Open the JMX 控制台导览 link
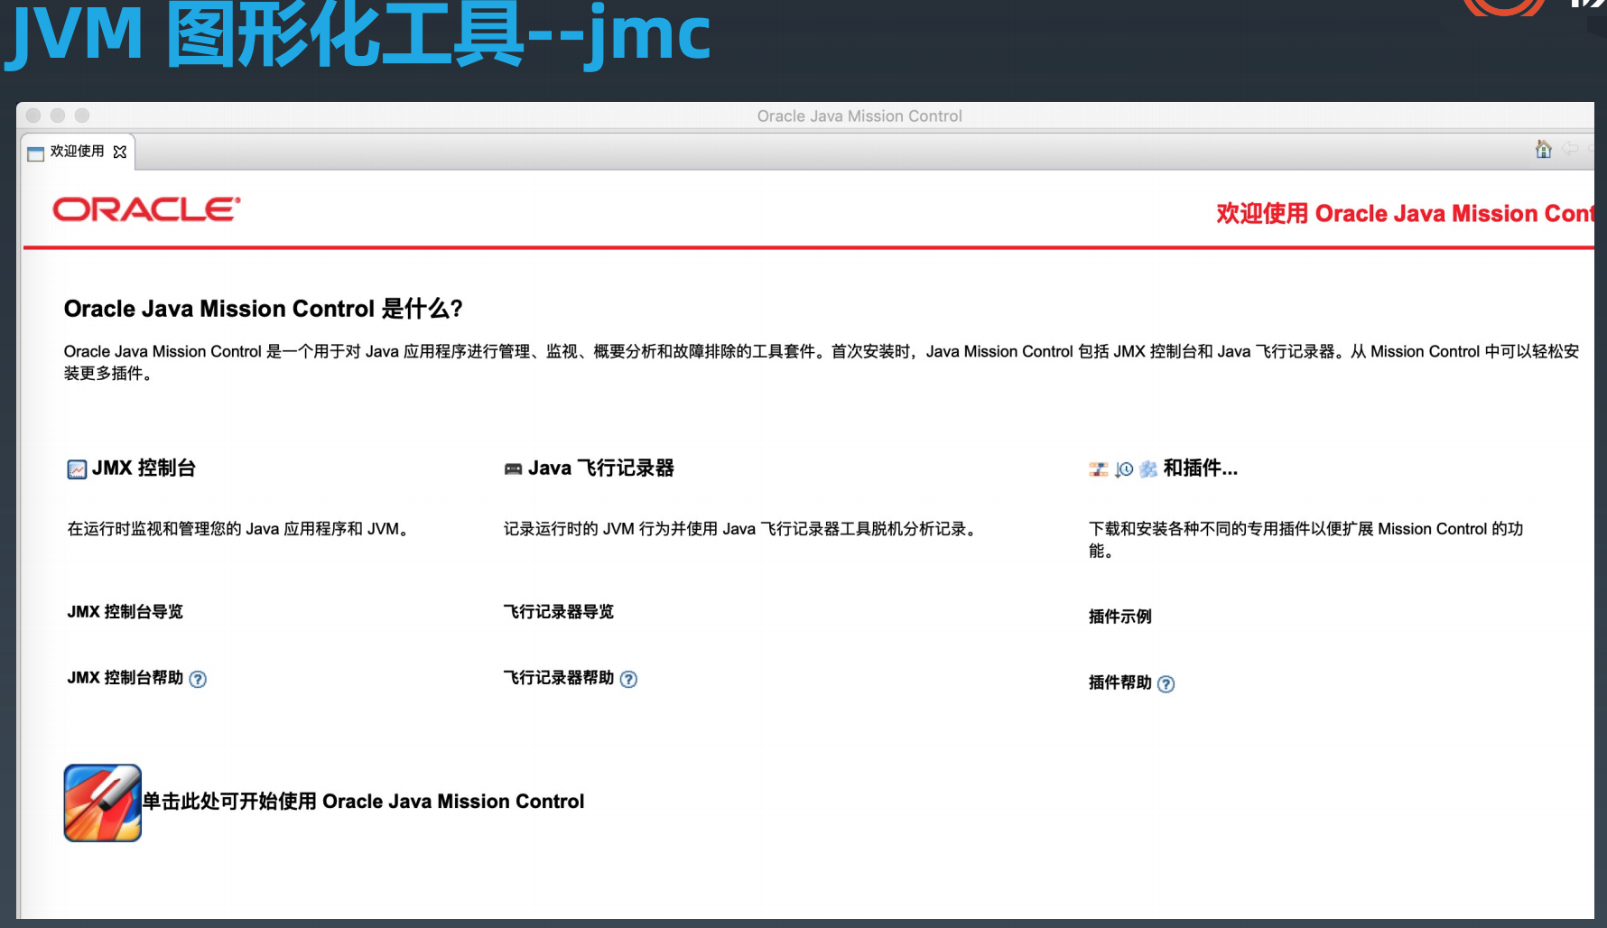The image size is (1607, 928). pos(125,612)
